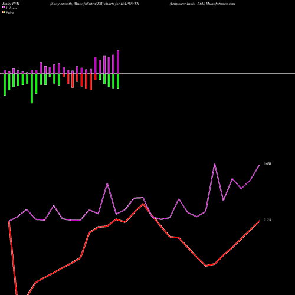Viewport: 295px width, 295px height.
Task: Select the 'Price' legend label
Action: coord(9,13)
